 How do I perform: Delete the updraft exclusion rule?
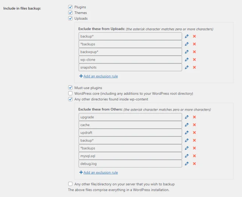[x=194, y=133]
